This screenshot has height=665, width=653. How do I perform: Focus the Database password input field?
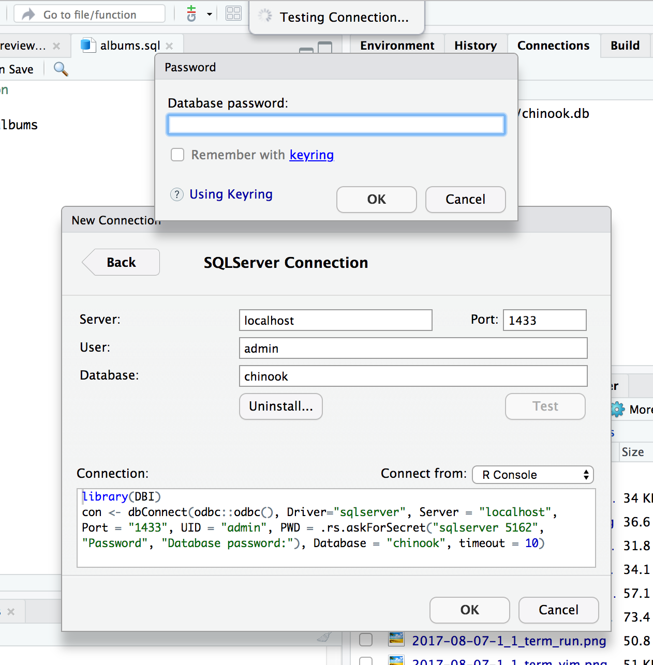pyautogui.click(x=336, y=125)
